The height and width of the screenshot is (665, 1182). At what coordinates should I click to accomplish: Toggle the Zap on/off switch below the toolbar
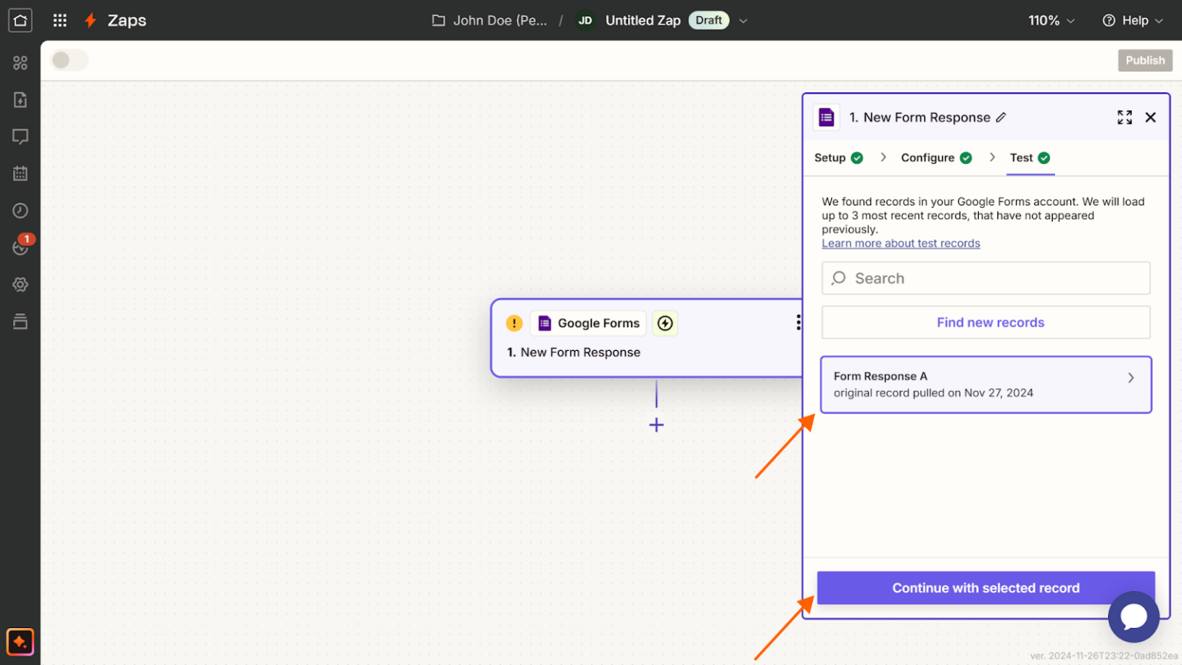[68, 59]
